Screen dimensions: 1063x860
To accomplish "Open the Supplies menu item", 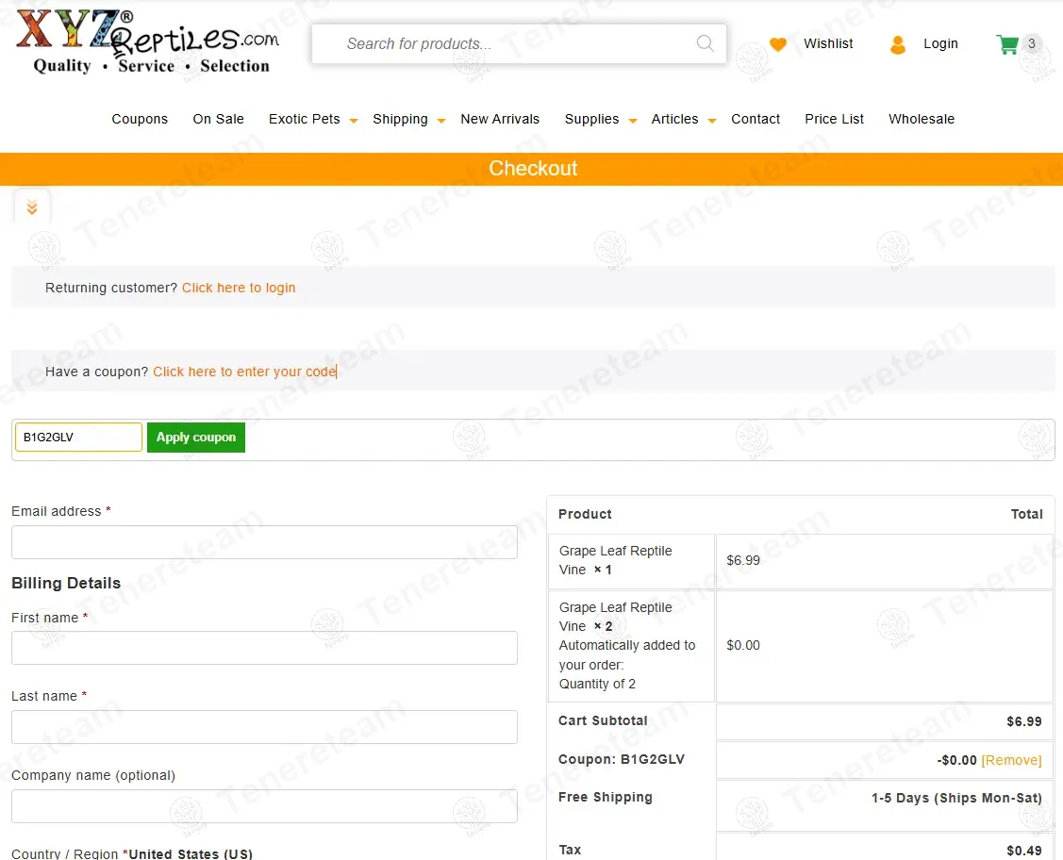I will click(591, 119).
